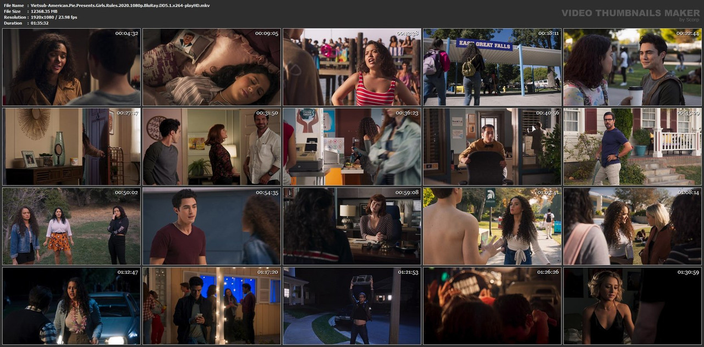
Task: Open the thumbnail at 00:22:44
Action: pos(632,67)
